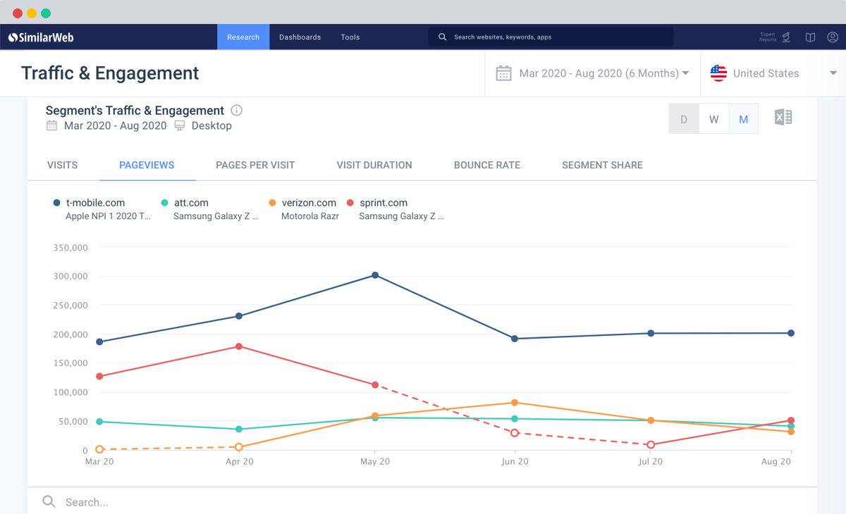The width and height of the screenshot is (846, 514).
Task: Switch to daily granularity D
Action: (684, 119)
